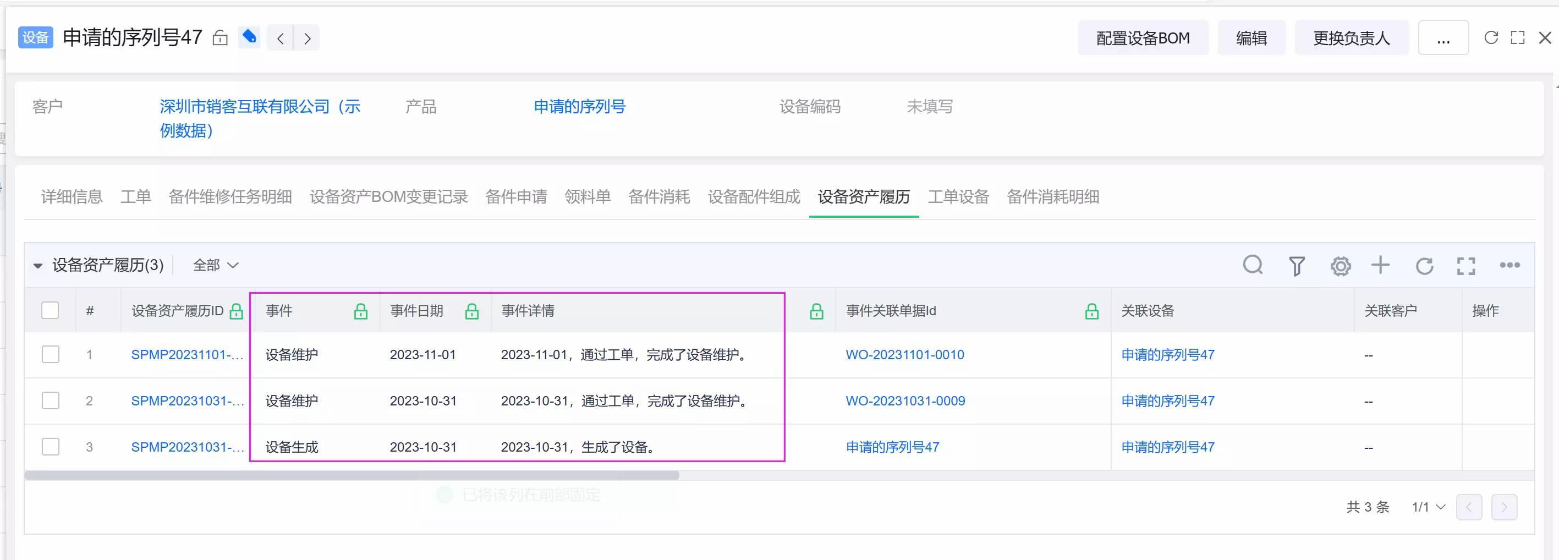Click the 配置设备BOM button
This screenshot has height=560, width=1559.
pos(1143,38)
